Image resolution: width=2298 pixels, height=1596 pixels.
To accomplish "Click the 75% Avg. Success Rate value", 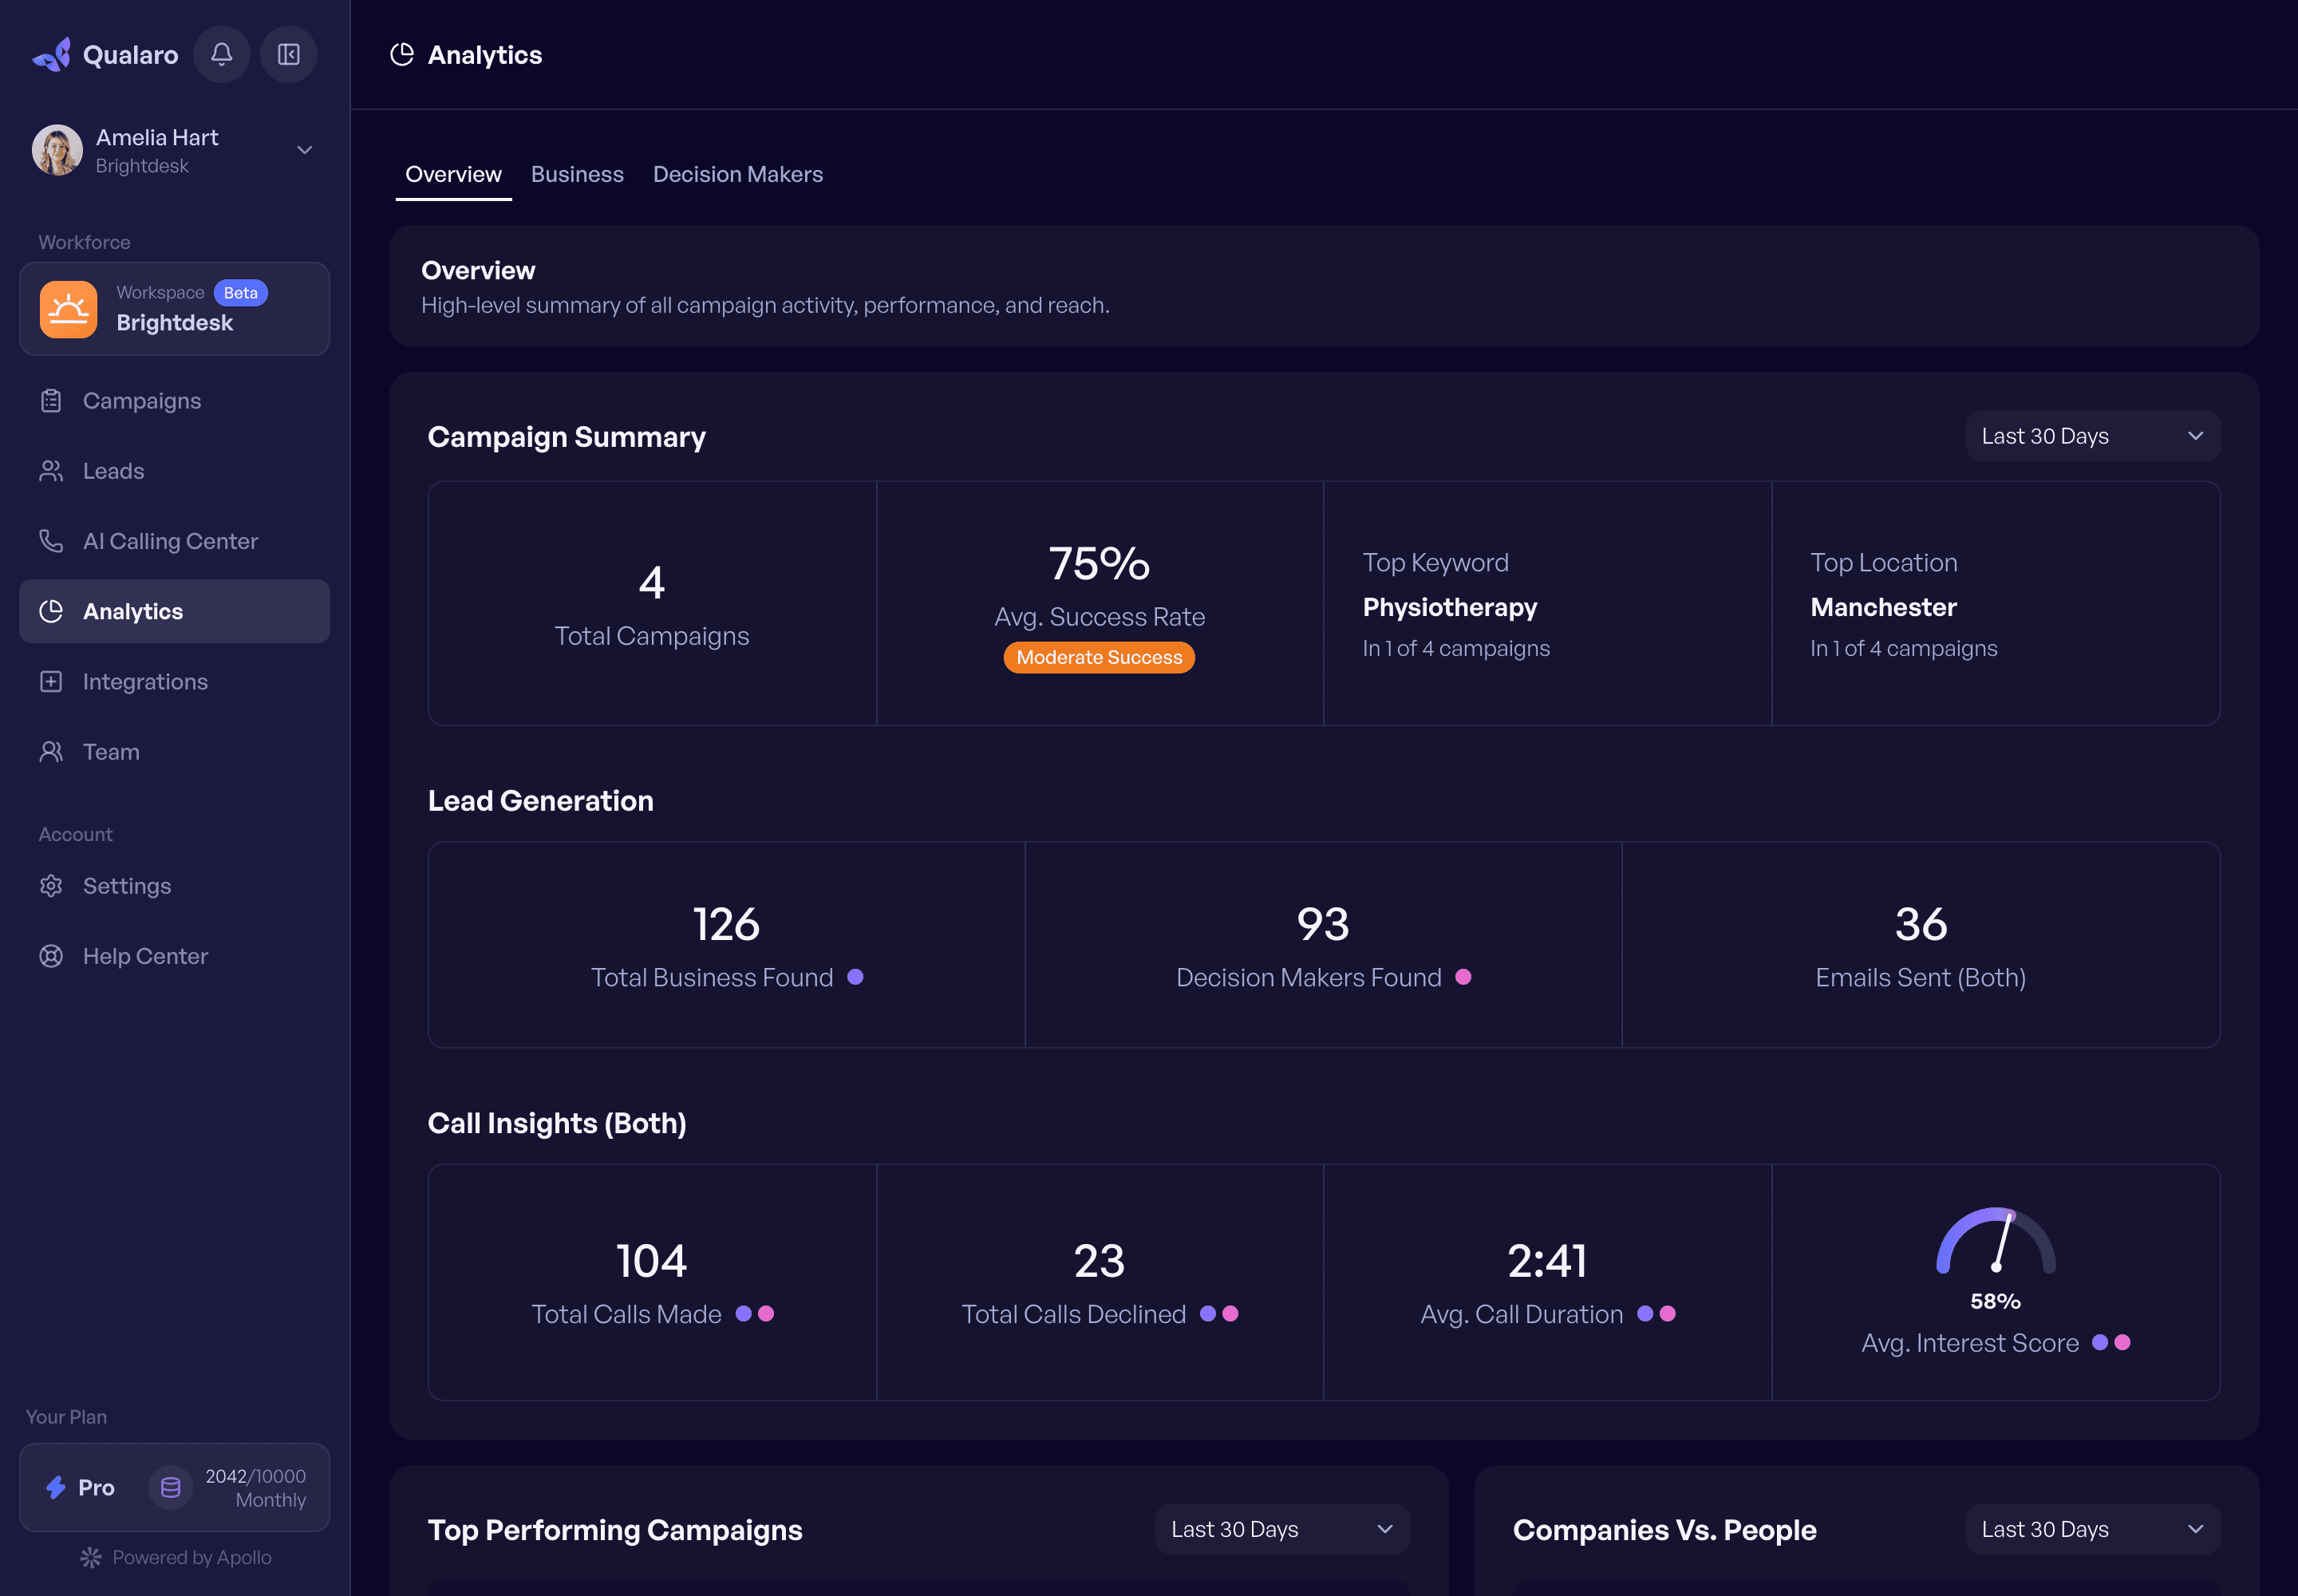I will 1099,563.
